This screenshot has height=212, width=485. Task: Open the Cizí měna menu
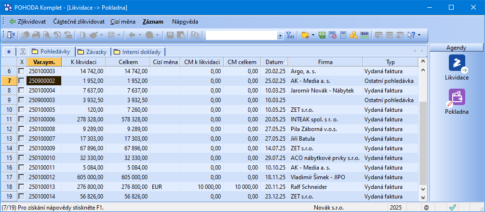click(x=123, y=22)
